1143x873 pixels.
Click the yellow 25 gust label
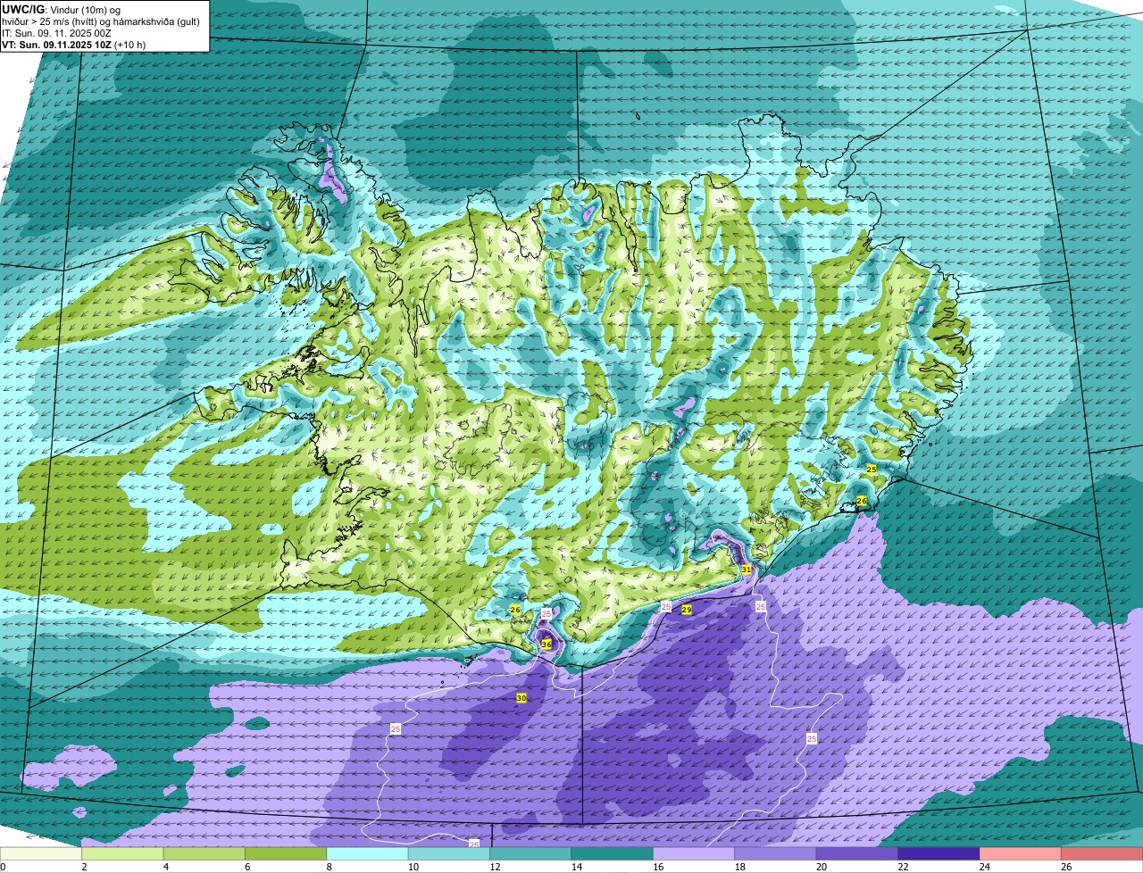[872, 469]
